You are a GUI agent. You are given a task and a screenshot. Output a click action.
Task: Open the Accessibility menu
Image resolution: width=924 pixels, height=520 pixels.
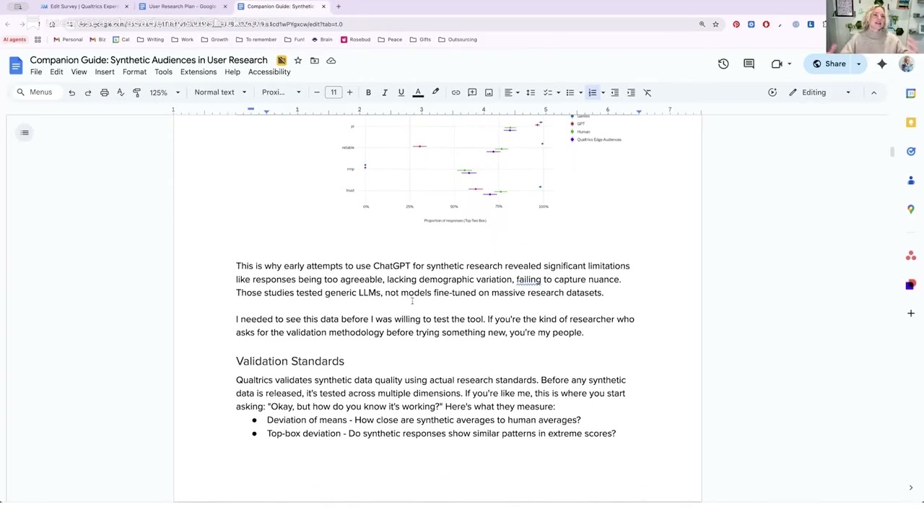[269, 72]
